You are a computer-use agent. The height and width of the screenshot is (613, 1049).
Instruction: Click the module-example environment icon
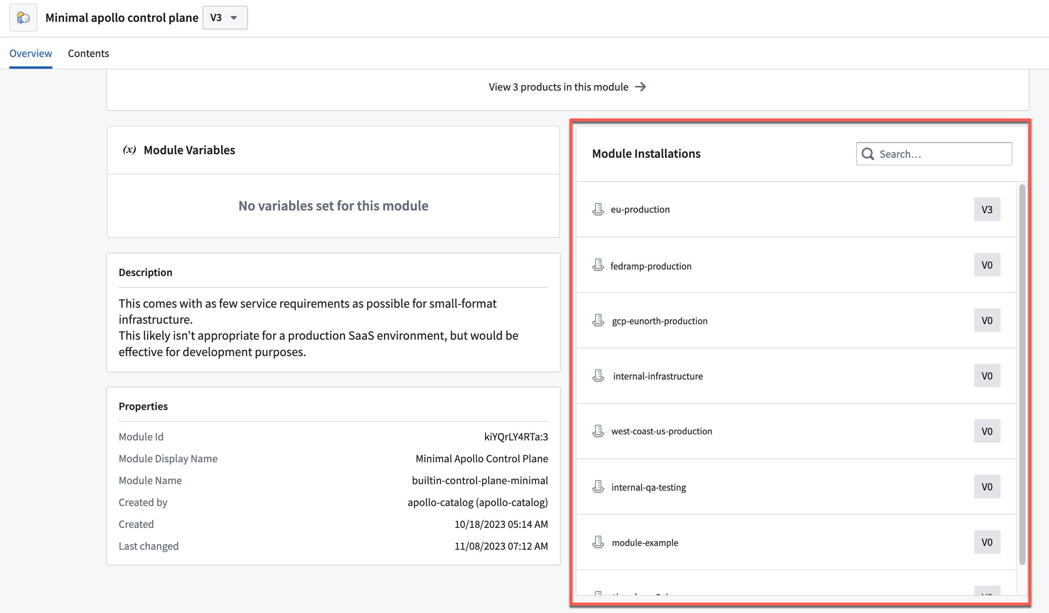pos(598,542)
